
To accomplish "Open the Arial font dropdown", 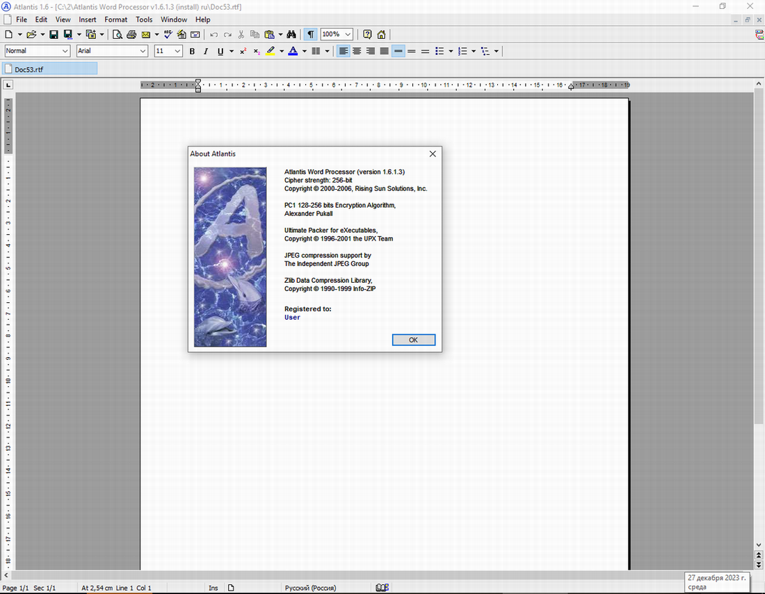I will point(143,51).
